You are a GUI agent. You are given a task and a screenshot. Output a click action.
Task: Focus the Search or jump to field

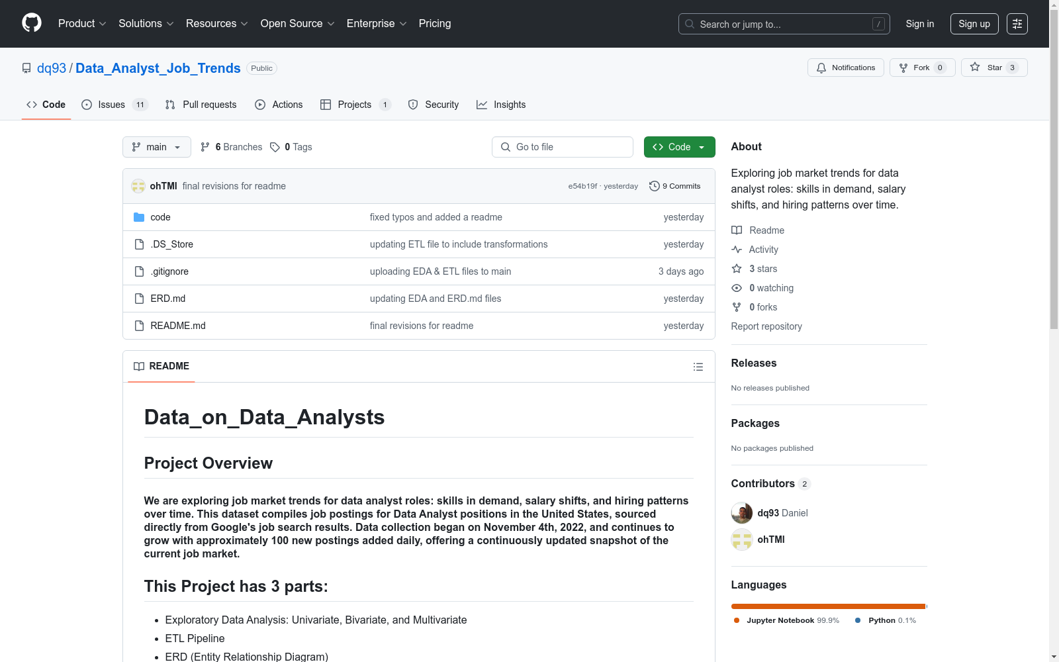click(784, 24)
